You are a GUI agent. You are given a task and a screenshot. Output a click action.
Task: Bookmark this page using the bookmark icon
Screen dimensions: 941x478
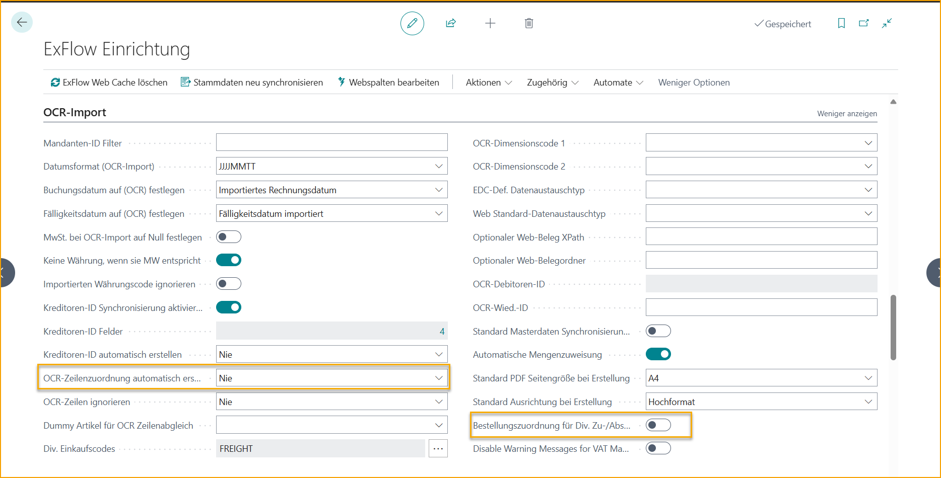click(x=841, y=23)
